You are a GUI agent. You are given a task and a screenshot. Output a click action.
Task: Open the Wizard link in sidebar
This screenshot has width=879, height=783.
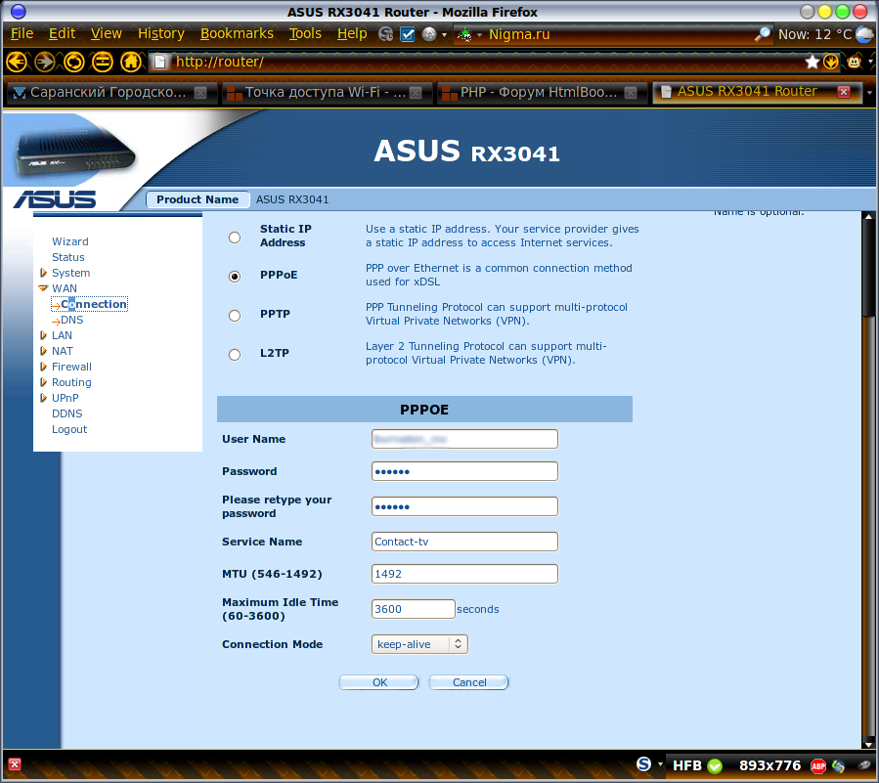coord(70,241)
